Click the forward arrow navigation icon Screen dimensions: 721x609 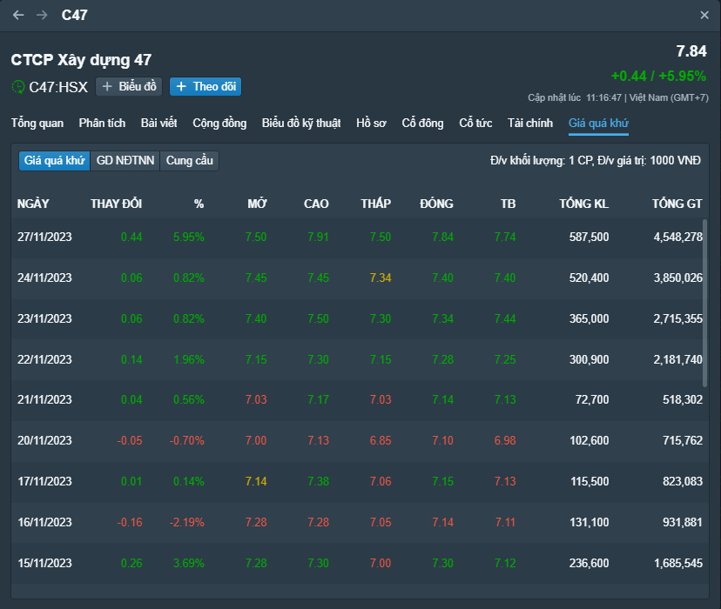[42, 16]
